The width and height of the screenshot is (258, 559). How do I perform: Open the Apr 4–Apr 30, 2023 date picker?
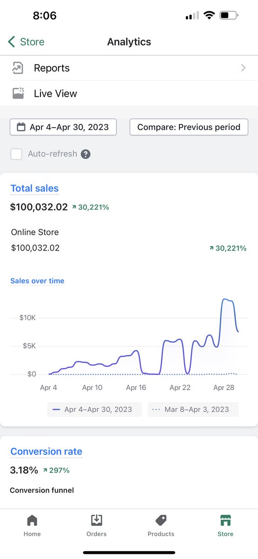click(x=63, y=127)
